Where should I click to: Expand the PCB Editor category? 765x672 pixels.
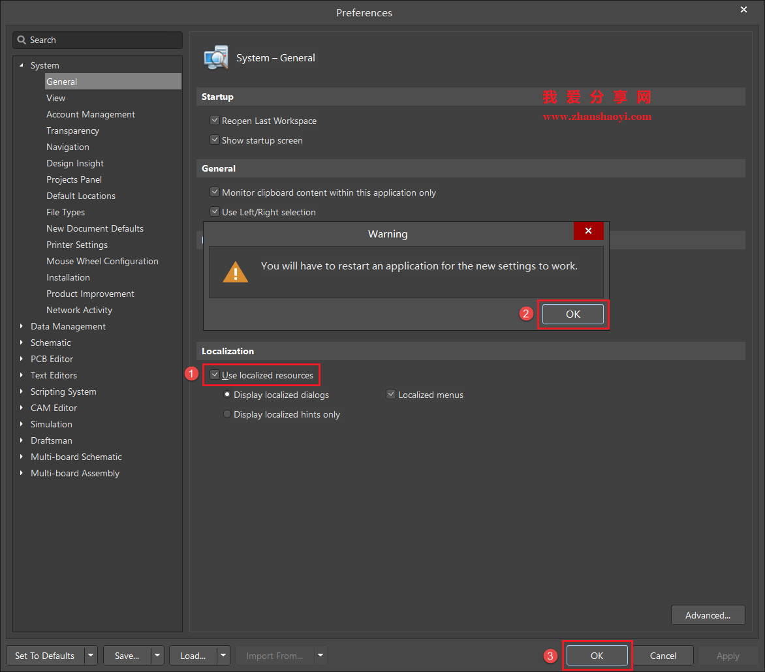pos(22,359)
